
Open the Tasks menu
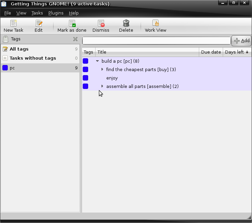37,13
